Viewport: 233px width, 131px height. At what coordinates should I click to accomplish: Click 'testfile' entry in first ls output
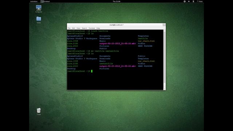[143, 39]
